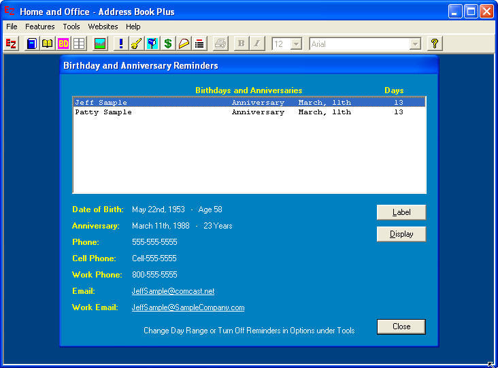
Task: Click the date of birth value May 22nd, 1953
Action: (158, 210)
